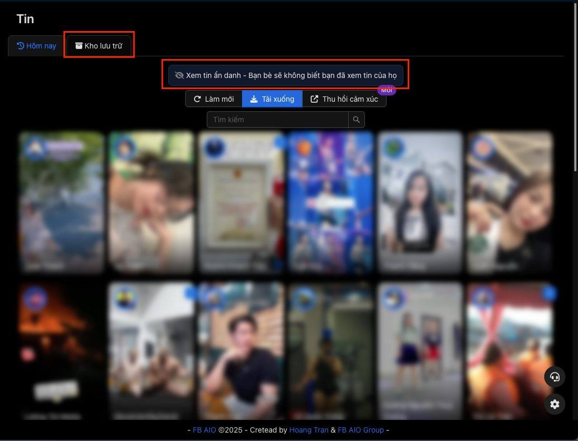The height and width of the screenshot is (441, 578).
Task: Open the story of man in black t-shirt
Action: click(240, 351)
